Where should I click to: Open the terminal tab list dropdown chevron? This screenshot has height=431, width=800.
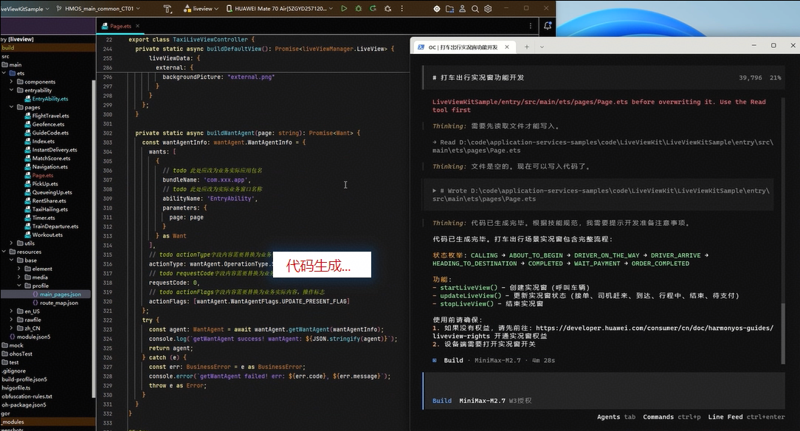(542, 47)
